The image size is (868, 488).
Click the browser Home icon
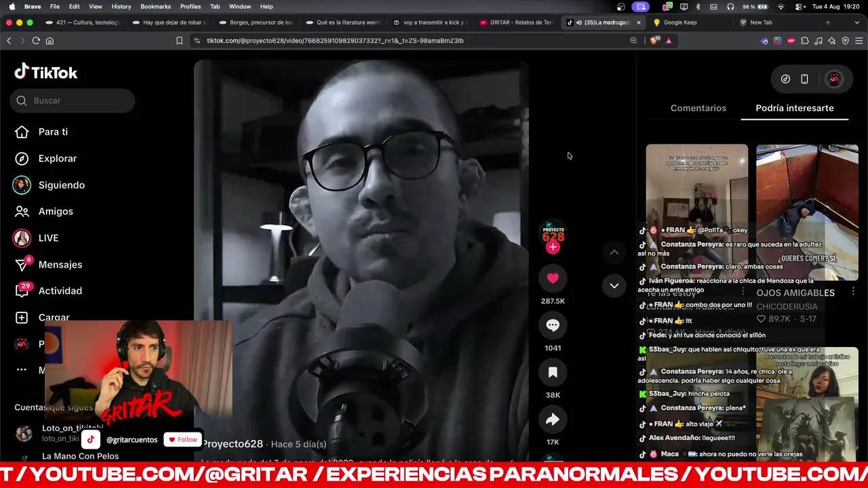(50, 41)
